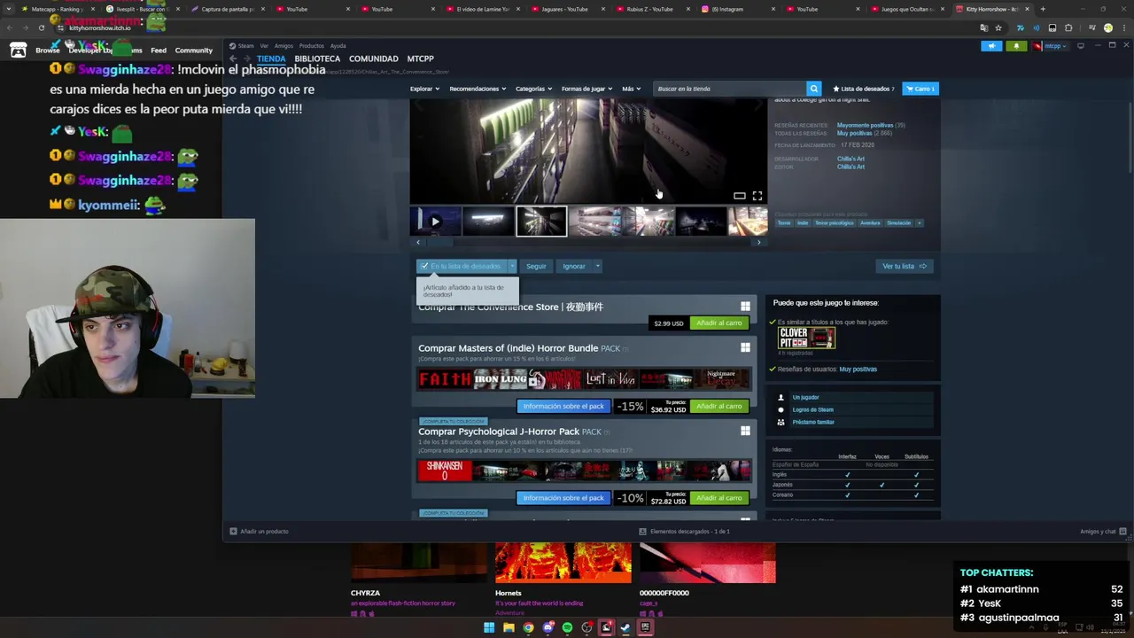This screenshot has width=1134, height=638.
Task: Expand the Explorar store dropdown
Action: (x=423, y=89)
